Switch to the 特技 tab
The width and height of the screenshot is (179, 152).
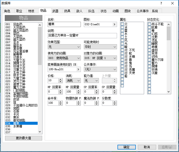33,11
